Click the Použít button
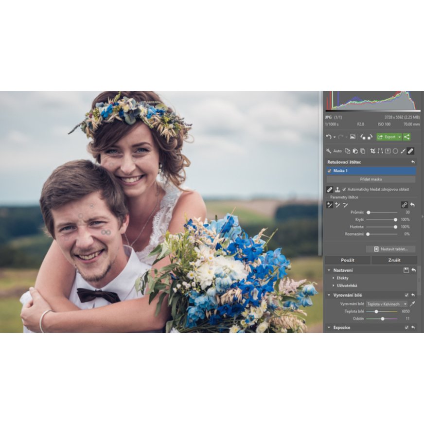The image size is (424, 424). coord(347,260)
